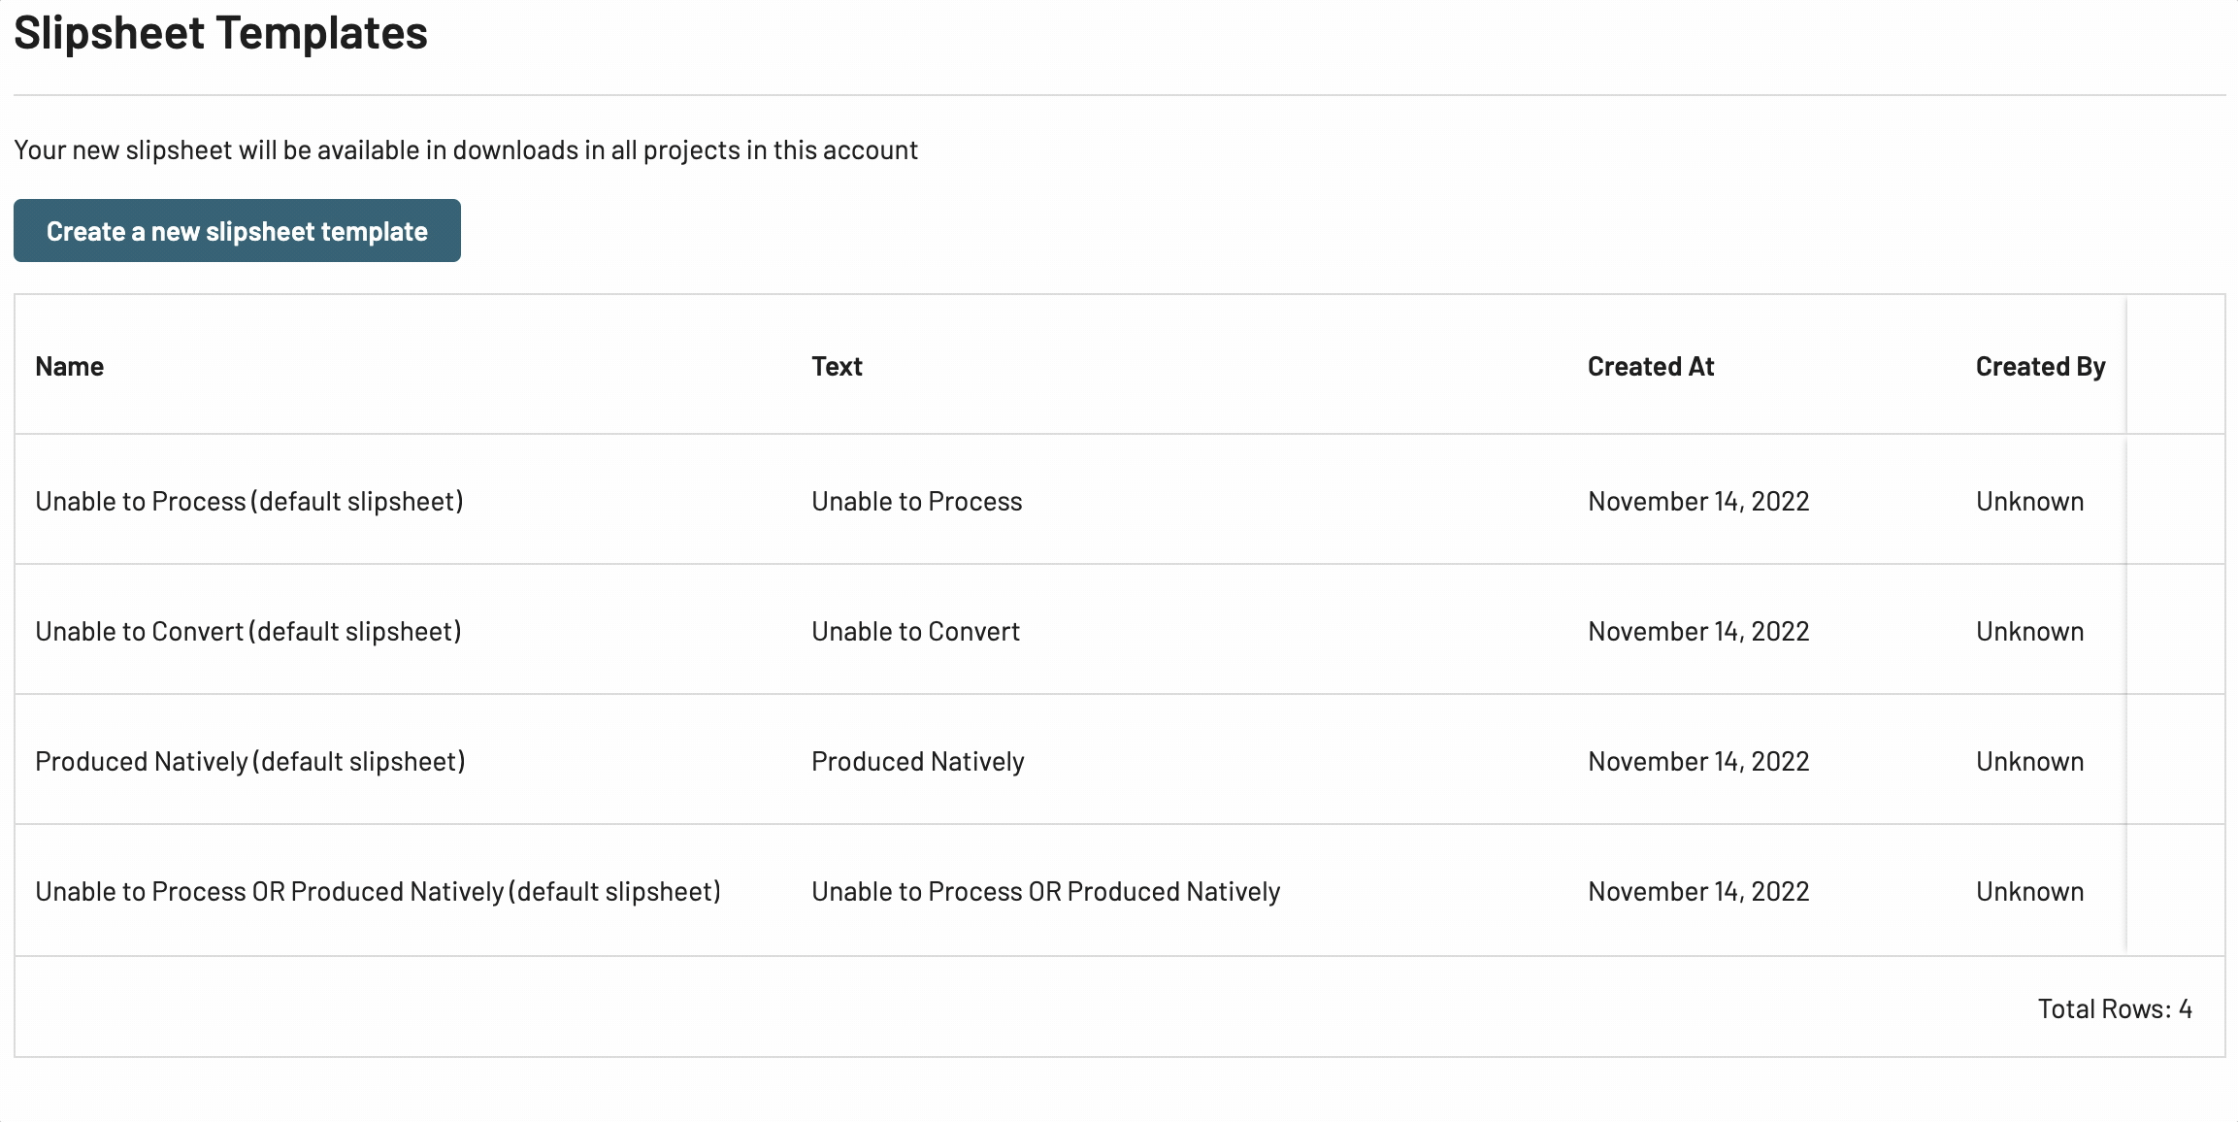The image size is (2238, 1122).
Task: Sort by the Name column header
Action: (x=70, y=367)
